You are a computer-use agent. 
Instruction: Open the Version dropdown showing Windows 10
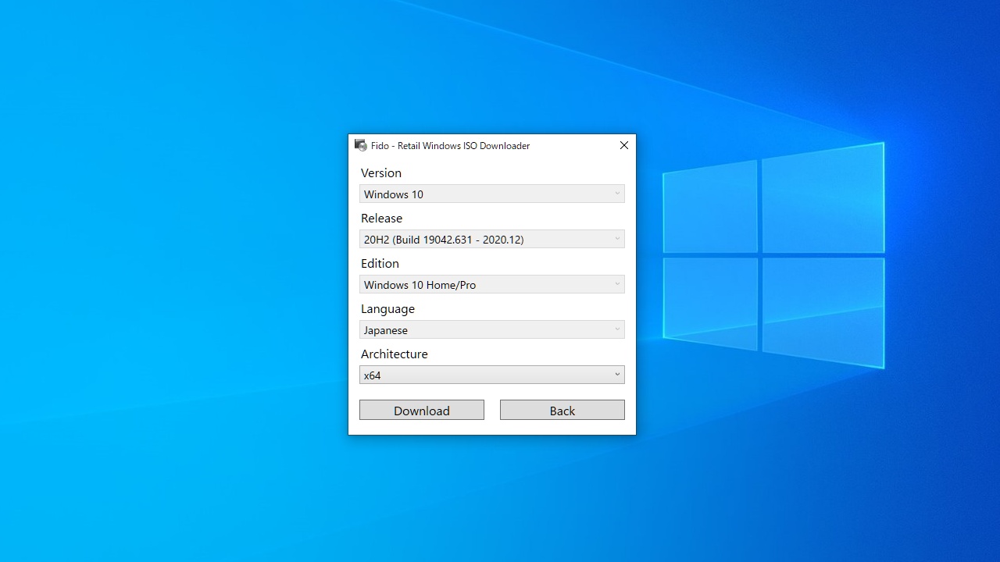492,194
